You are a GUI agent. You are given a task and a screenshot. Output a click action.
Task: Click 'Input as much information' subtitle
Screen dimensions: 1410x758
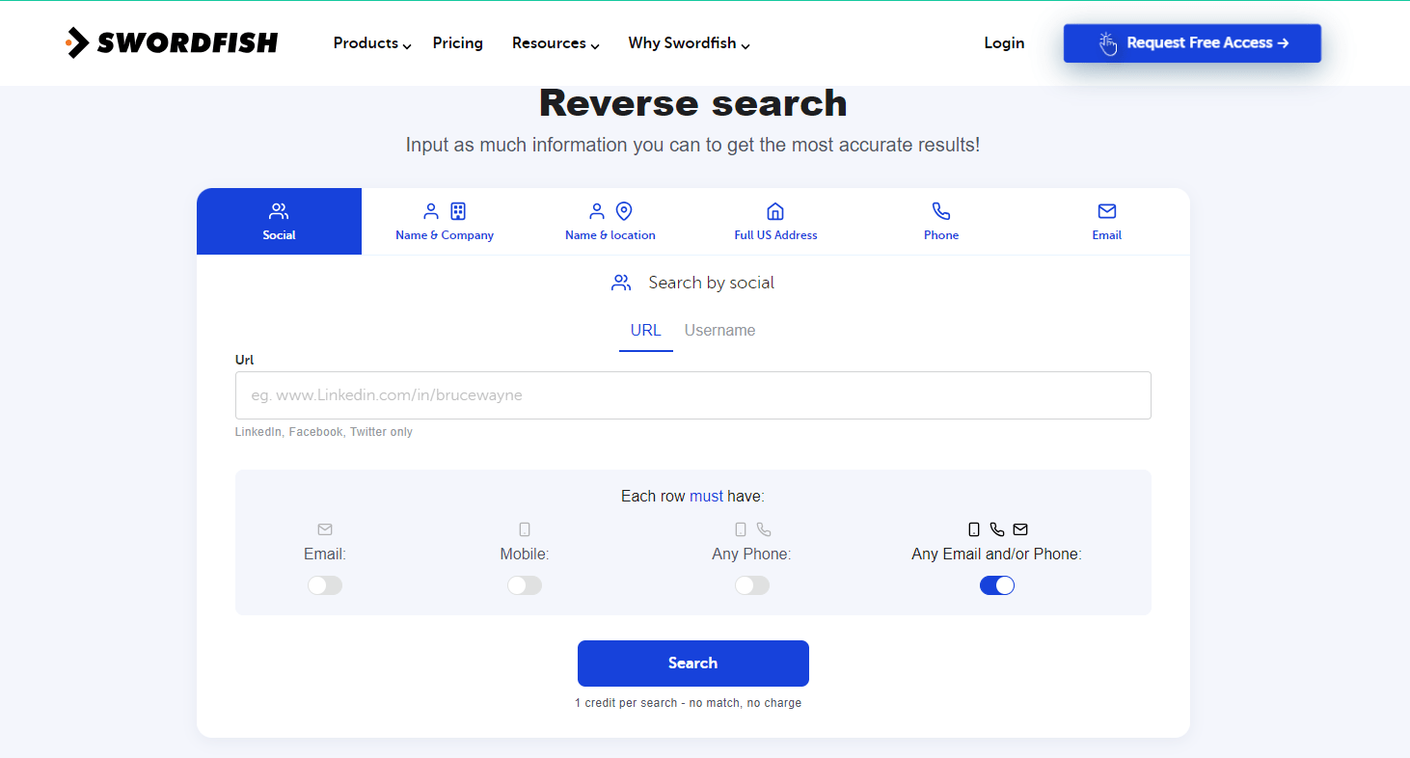693,146
